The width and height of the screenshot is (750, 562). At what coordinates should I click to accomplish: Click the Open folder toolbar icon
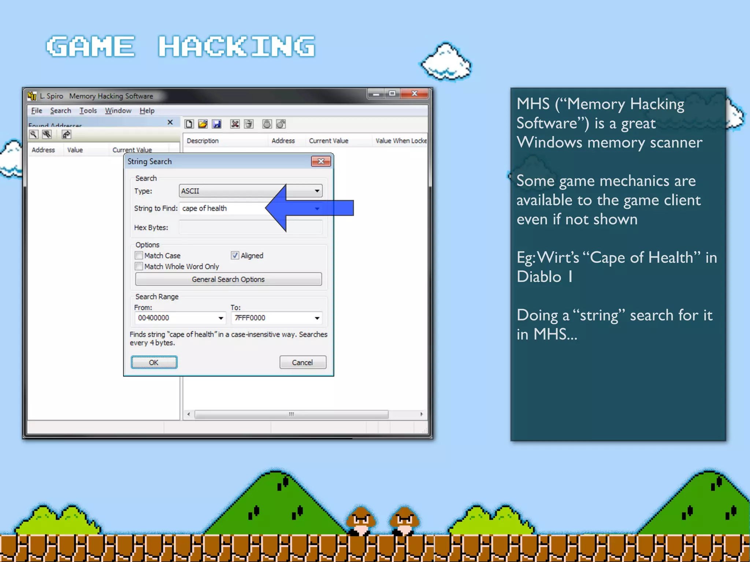pos(203,124)
